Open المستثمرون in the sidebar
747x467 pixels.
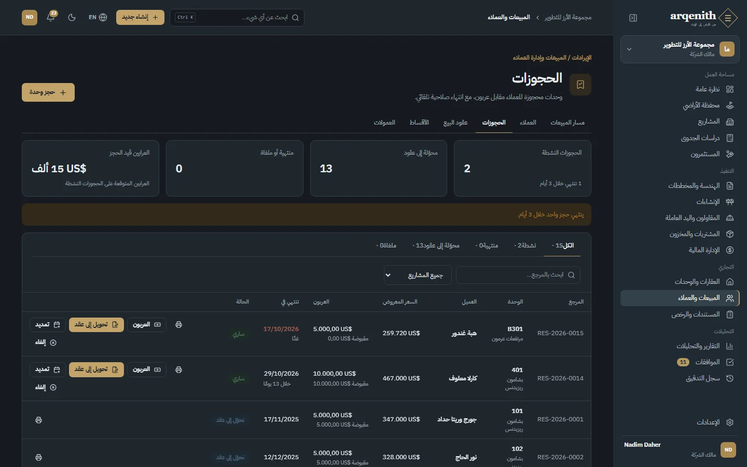[680, 154]
